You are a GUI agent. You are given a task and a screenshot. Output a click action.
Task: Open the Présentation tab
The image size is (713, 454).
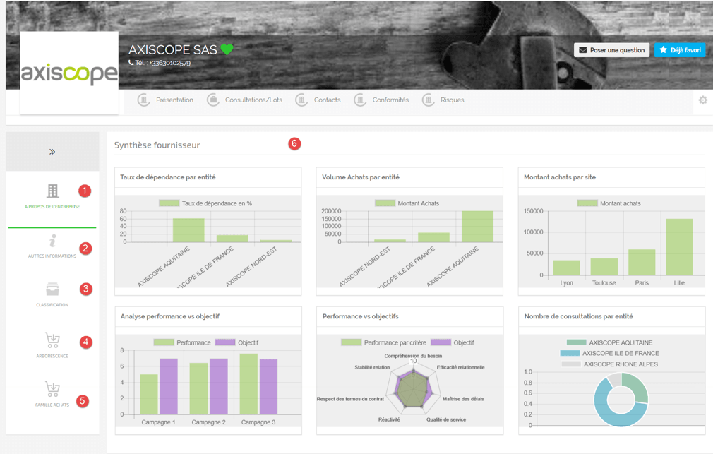(x=166, y=100)
